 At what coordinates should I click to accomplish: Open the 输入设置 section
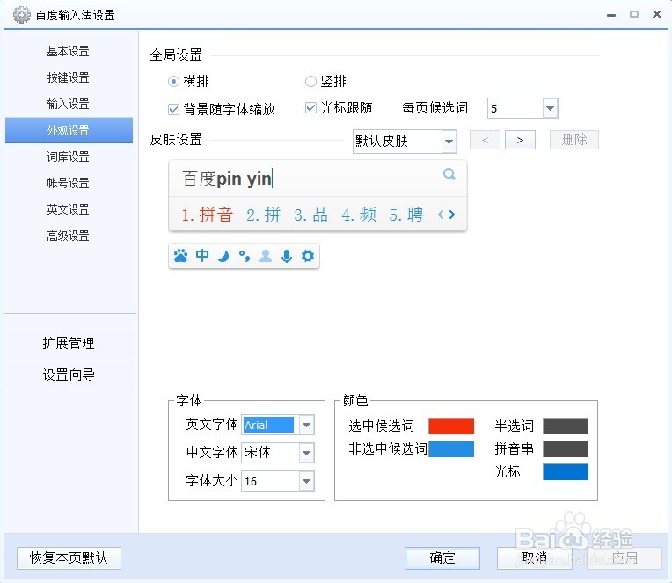coord(68,104)
